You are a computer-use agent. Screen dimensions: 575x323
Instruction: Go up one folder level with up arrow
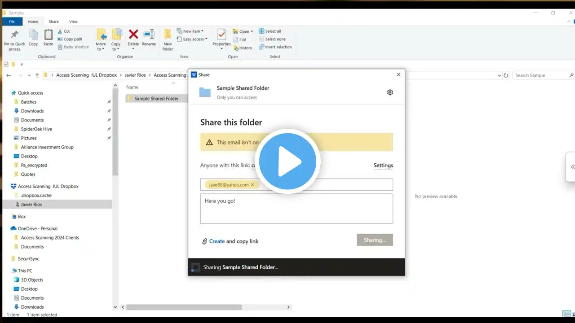[37, 75]
